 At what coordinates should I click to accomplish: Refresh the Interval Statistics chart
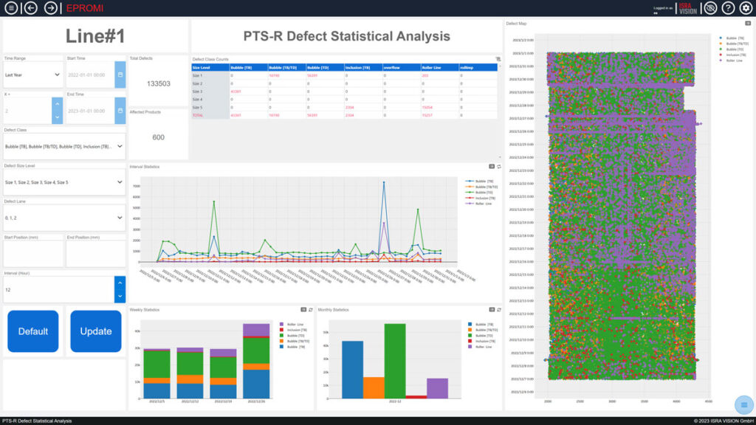click(x=498, y=167)
